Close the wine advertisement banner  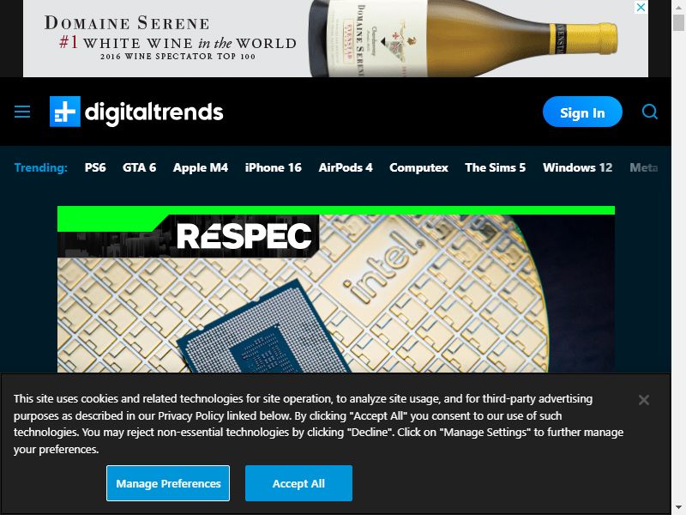click(x=641, y=7)
